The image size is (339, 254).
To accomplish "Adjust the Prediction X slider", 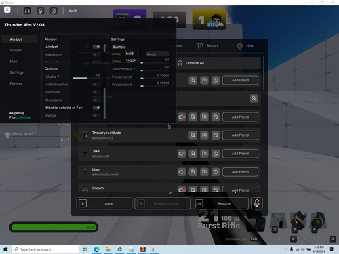I will pyautogui.click(x=155, y=79).
